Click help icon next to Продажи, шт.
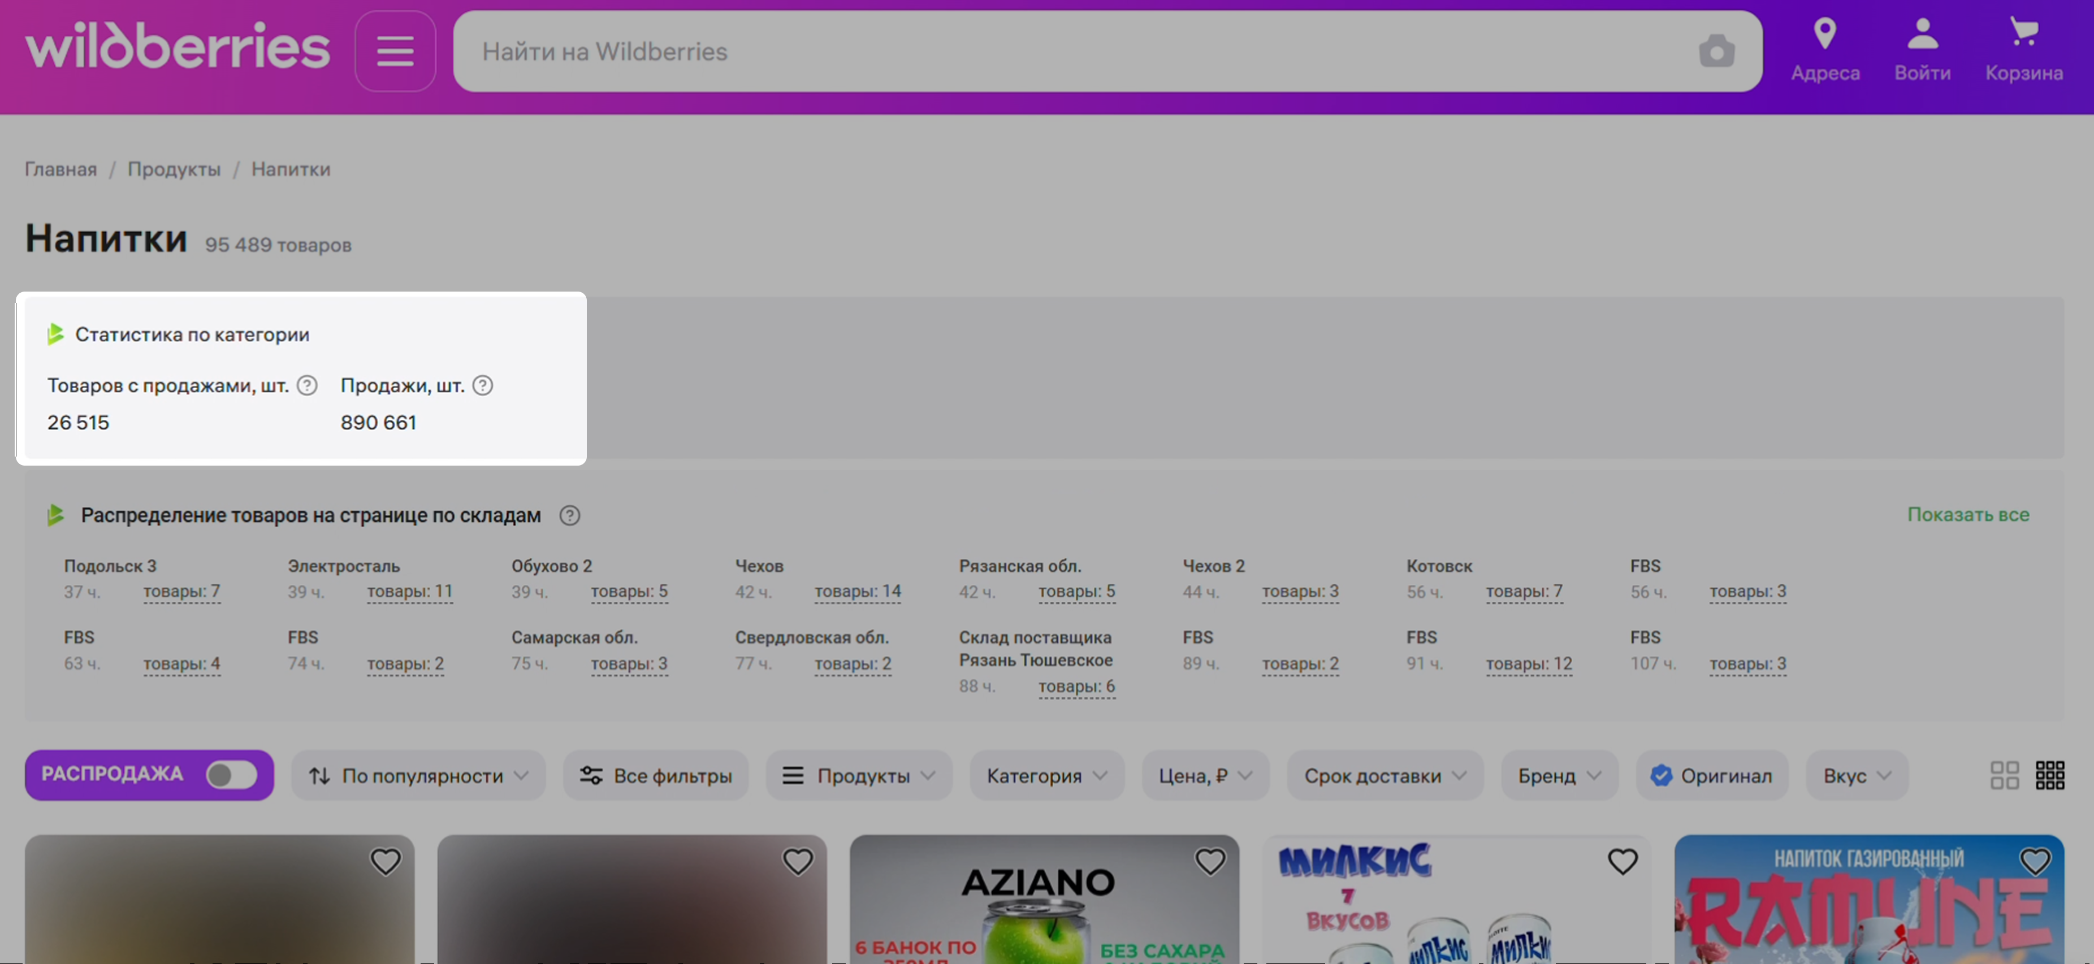Image resolution: width=2094 pixels, height=964 pixels. click(483, 385)
